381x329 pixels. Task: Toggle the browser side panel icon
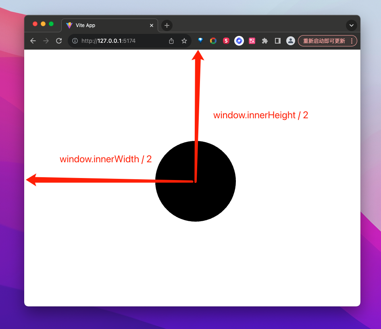tap(278, 41)
